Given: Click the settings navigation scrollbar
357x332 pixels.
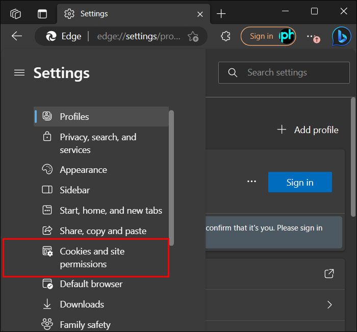Looking at the screenshot, I should pos(171,178).
